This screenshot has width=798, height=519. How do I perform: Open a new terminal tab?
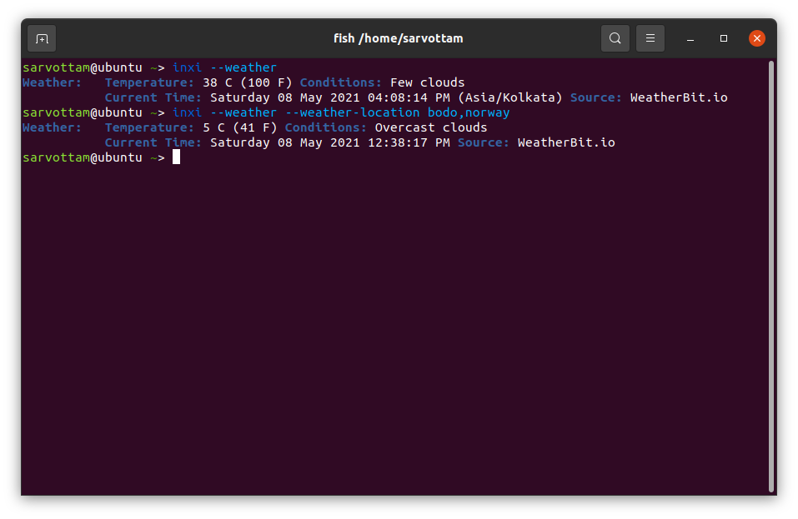pyautogui.click(x=42, y=38)
